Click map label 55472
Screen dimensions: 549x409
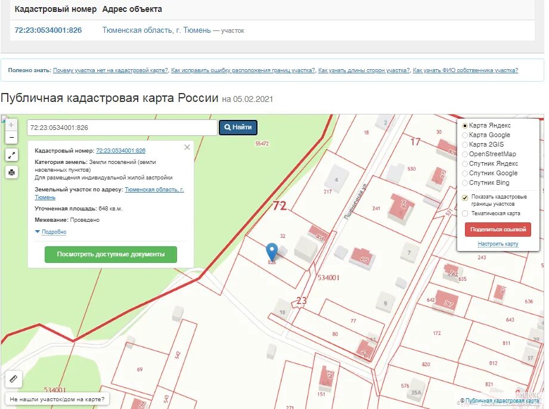click(262, 144)
